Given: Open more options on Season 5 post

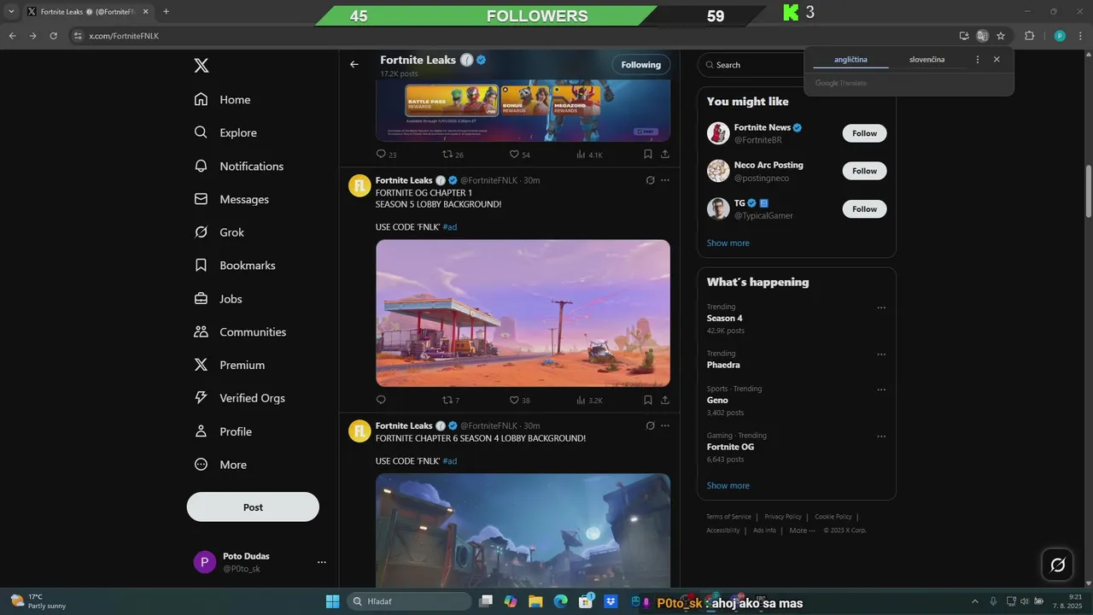Looking at the screenshot, I should 665,180.
